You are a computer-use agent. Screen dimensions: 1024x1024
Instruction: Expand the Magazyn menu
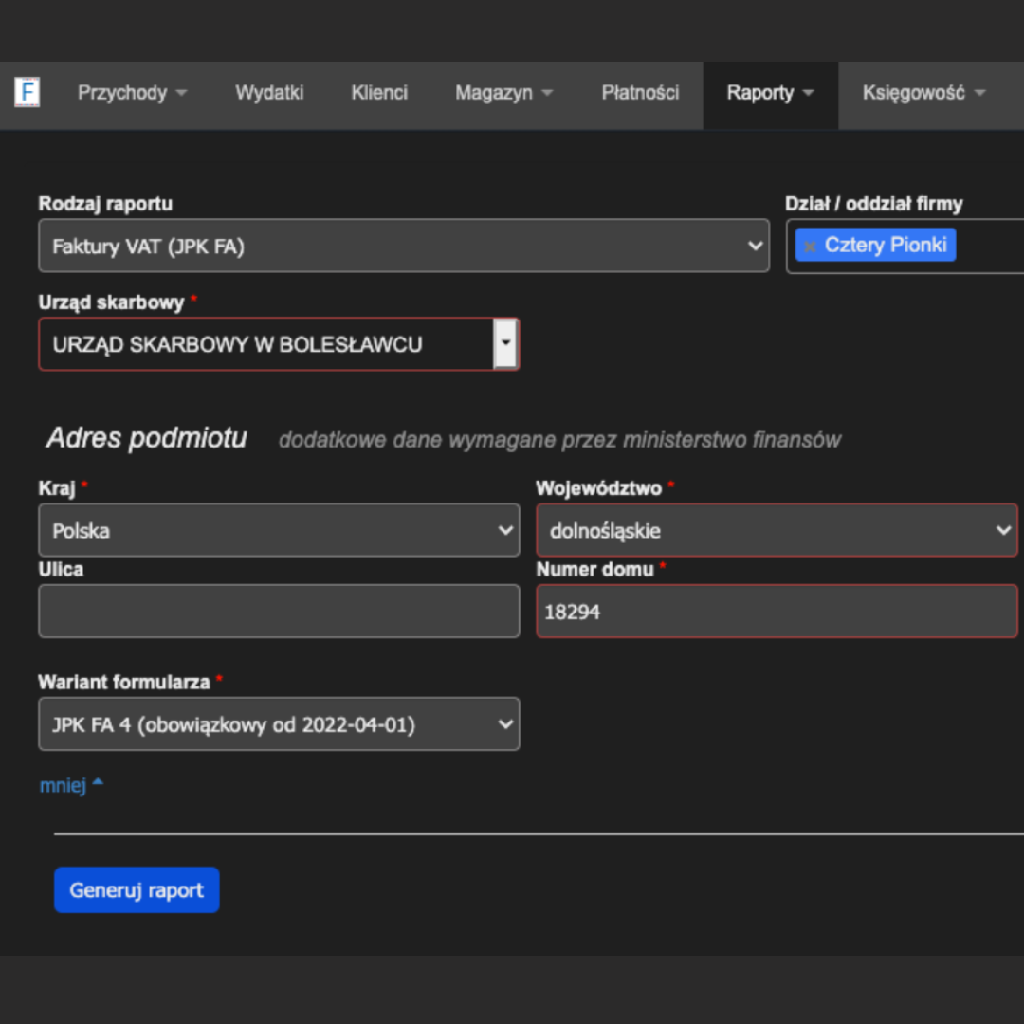[x=503, y=93]
